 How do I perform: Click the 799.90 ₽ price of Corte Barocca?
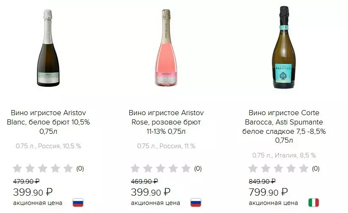click(x=268, y=192)
